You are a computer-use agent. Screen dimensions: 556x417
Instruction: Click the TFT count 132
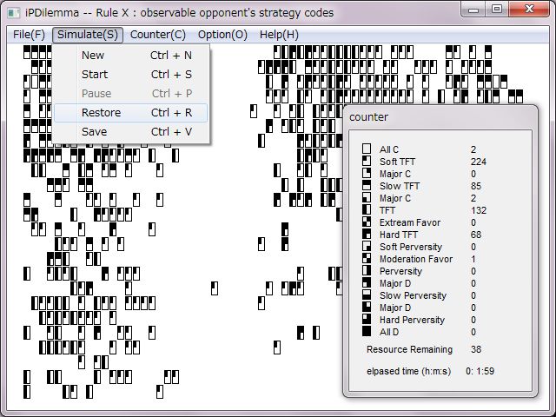click(479, 210)
